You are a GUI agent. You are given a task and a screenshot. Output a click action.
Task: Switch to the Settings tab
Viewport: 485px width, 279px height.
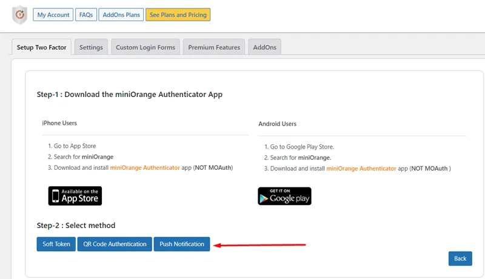(x=91, y=47)
